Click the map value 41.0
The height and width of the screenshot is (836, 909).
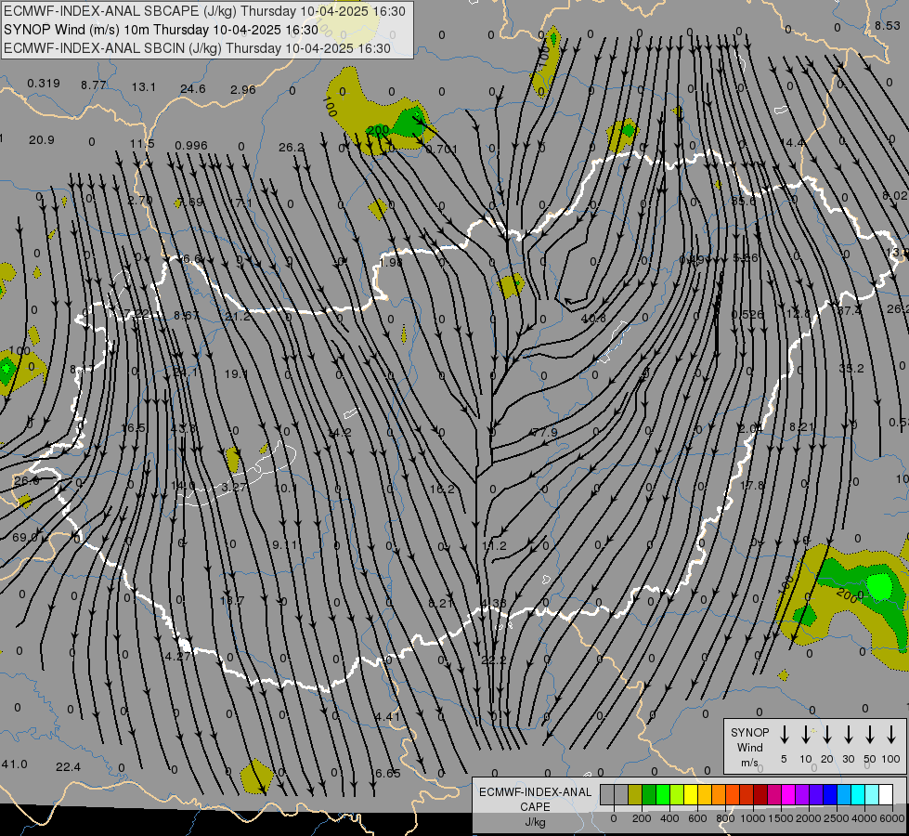[x=15, y=764]
